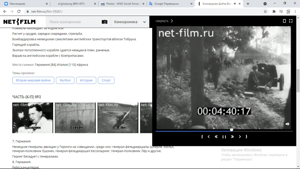Screen dimensions: 300x169
Task: Go to the NET-FILM home logo
Action: (x=19, y=22)
